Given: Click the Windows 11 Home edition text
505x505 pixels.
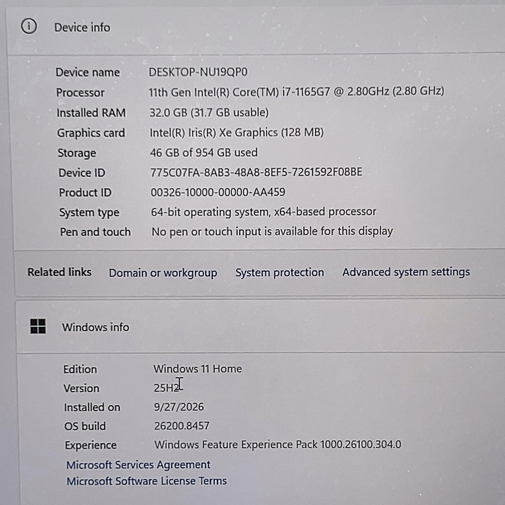Looking at the screenshot, I should (198, 369).
